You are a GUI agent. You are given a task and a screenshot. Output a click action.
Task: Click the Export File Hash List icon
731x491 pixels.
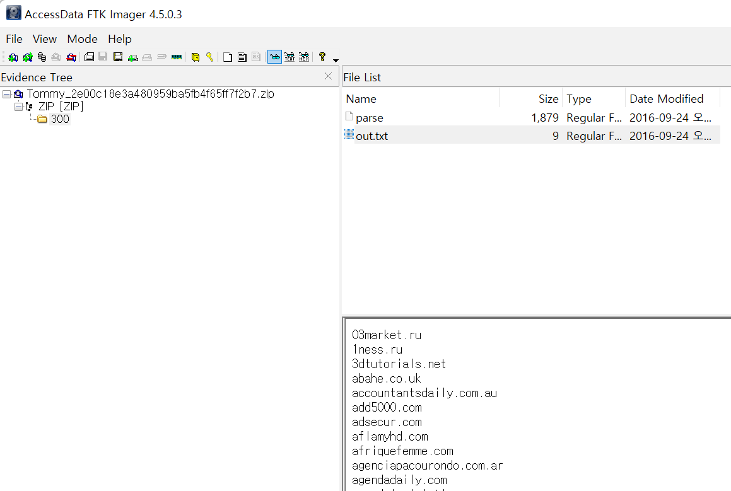click(x=242, y=57)
